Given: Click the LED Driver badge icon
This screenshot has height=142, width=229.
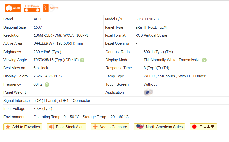Looking at the screenshot, I should 32,8.
